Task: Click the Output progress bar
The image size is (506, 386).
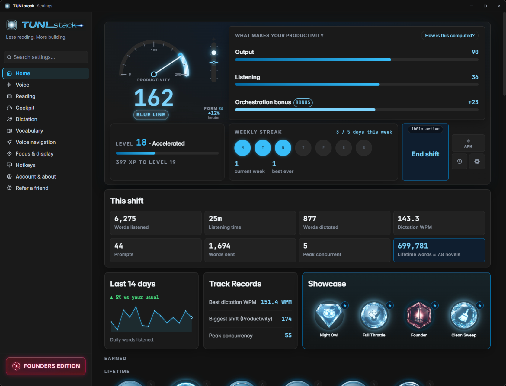Action: tap(357, 60)
